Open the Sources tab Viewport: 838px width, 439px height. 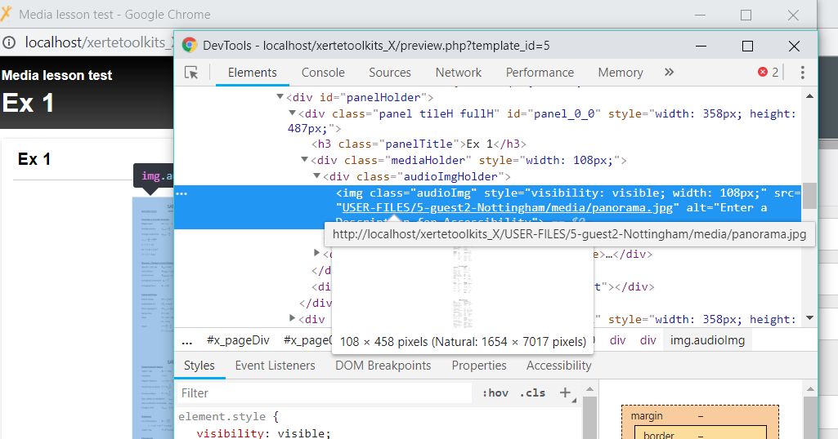click(390, 73)
